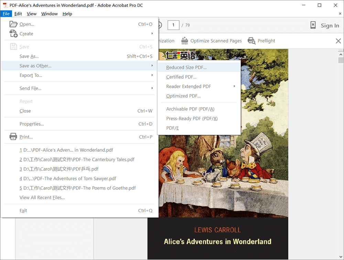The image size is (344, 260).
Task: Click the Optimize Scanned Pages icon
Action: [x=185, y=41]
